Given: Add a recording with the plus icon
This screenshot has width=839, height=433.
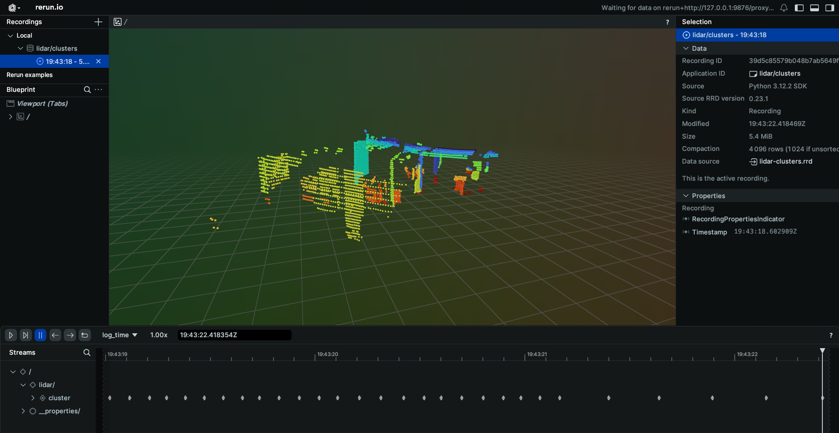Looking at the screenshot, I should (98, 22).
